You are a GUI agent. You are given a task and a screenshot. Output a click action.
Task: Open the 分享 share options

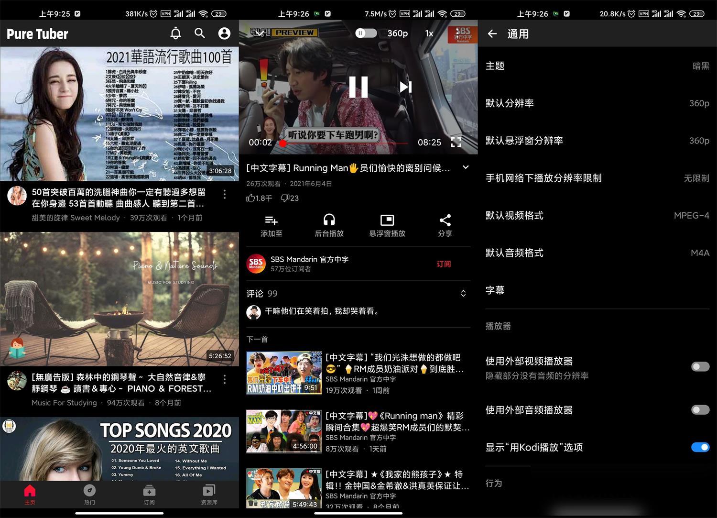(445, 225)
